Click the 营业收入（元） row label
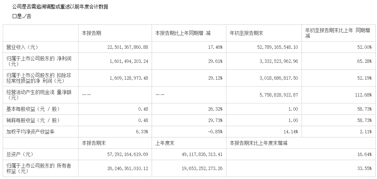377x179 pixels. pyautogui.click(x=22, y=47)
